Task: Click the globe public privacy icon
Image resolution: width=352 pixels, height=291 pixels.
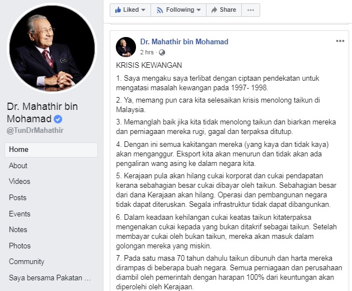Action: 162,52
